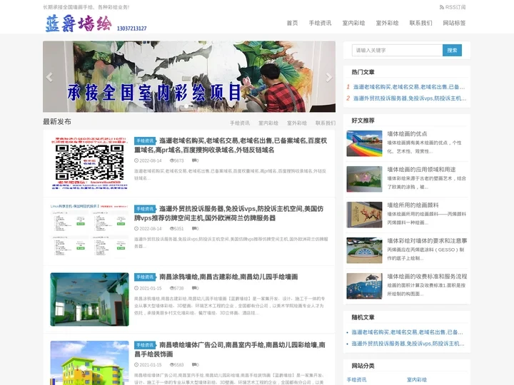
Task: Open recommended article 墙绘所用的绘画颜料
Action: 413,205
